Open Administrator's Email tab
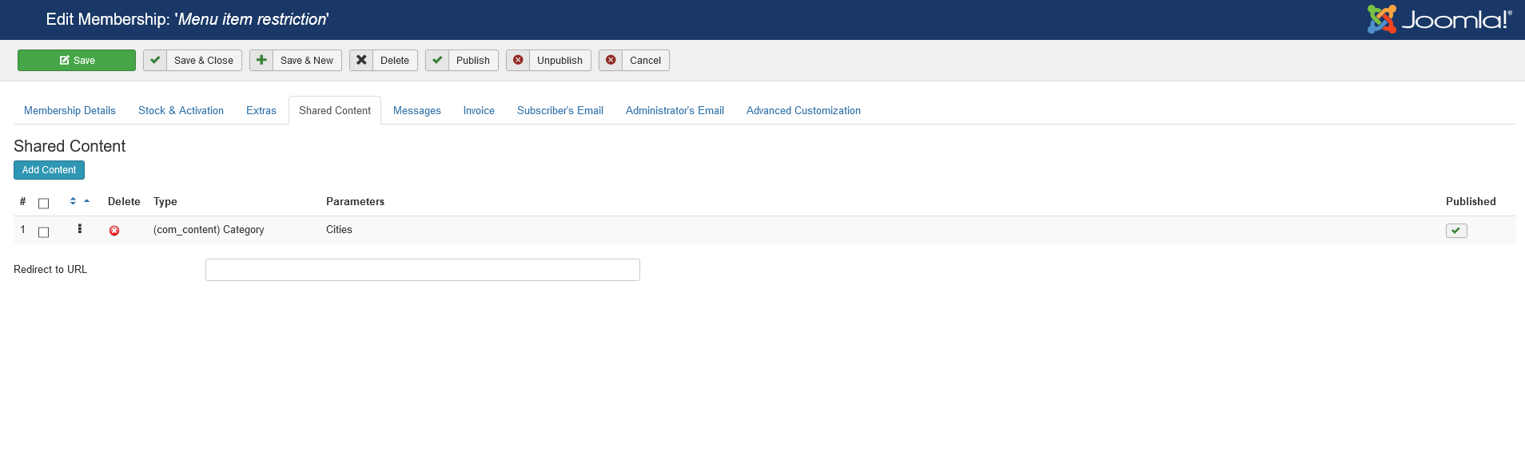Image resolution: width=1525 pixels, height=467 pixels. pos(675,111)
